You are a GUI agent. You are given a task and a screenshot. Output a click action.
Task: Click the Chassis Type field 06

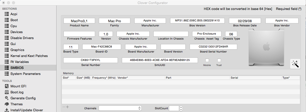pyautogui.click(x=231, y=34)
